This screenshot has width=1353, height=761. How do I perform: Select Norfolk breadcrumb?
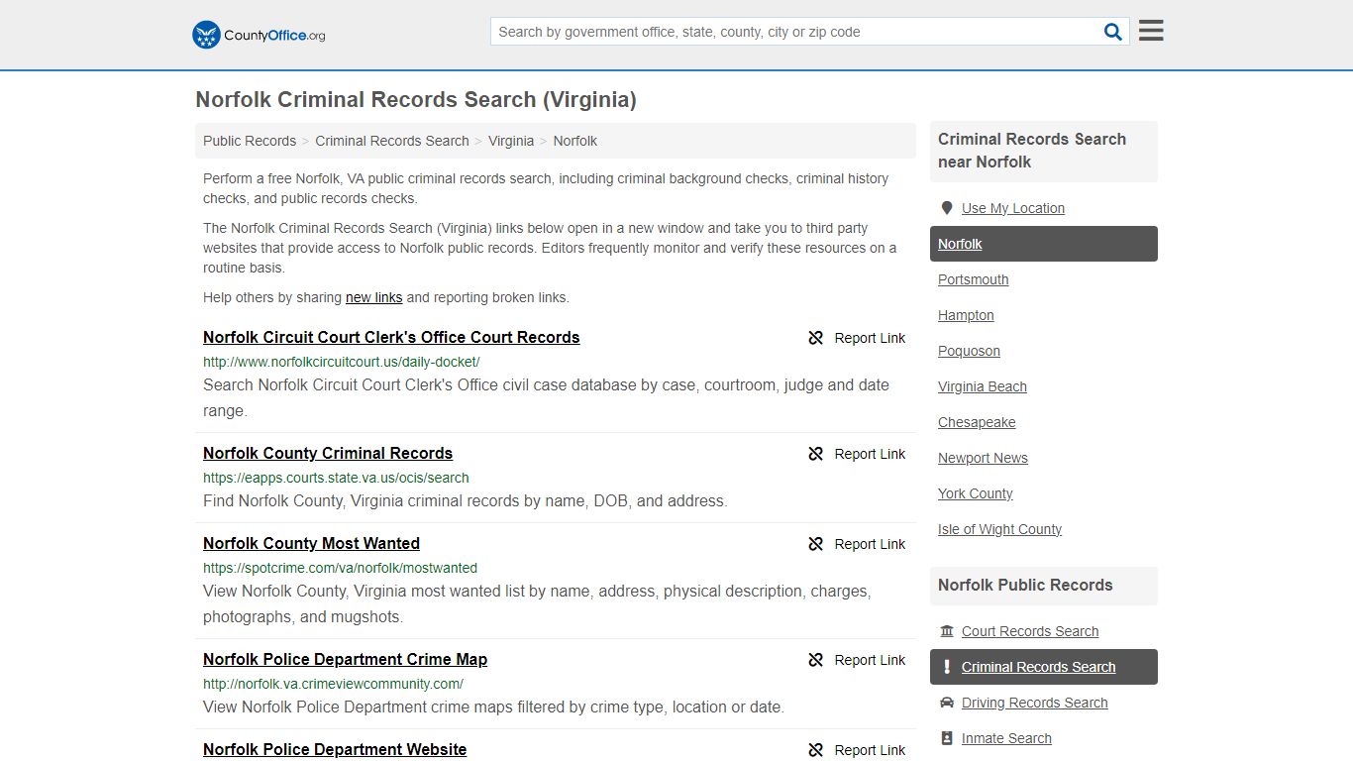(x=575, y=141)
